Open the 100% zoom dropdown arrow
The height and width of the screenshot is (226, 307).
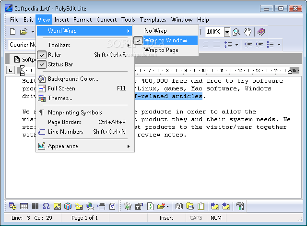click(227, 32)
